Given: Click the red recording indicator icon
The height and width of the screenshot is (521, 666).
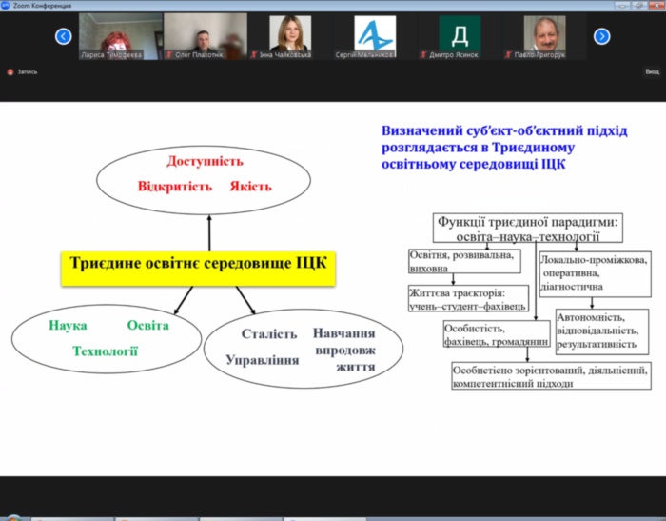Looking at the screenshot, I should [x=10, y=71].
